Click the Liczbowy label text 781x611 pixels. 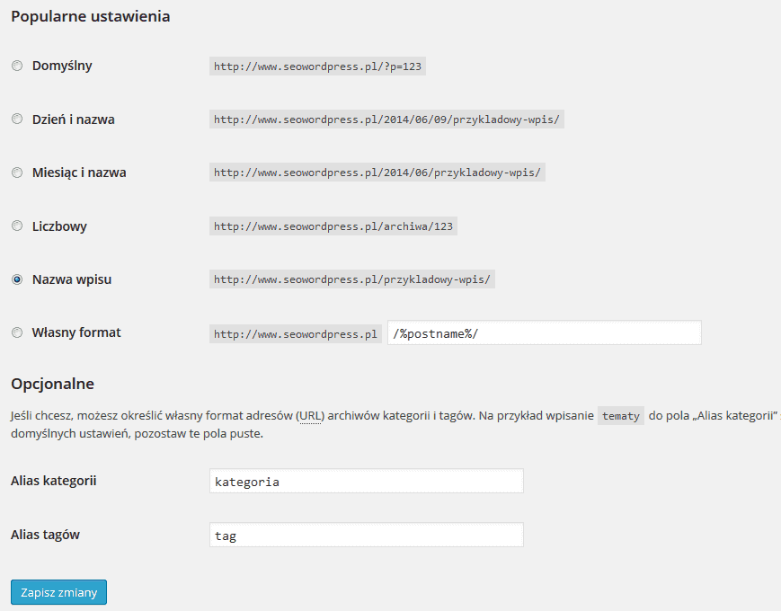coord(60,226)
